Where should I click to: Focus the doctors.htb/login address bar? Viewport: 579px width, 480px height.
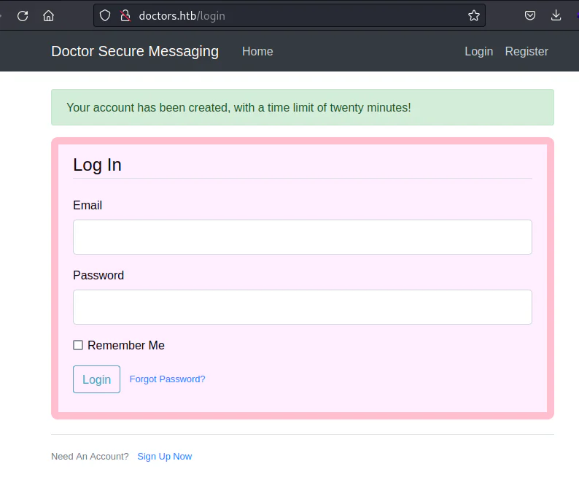pos(289,15)
